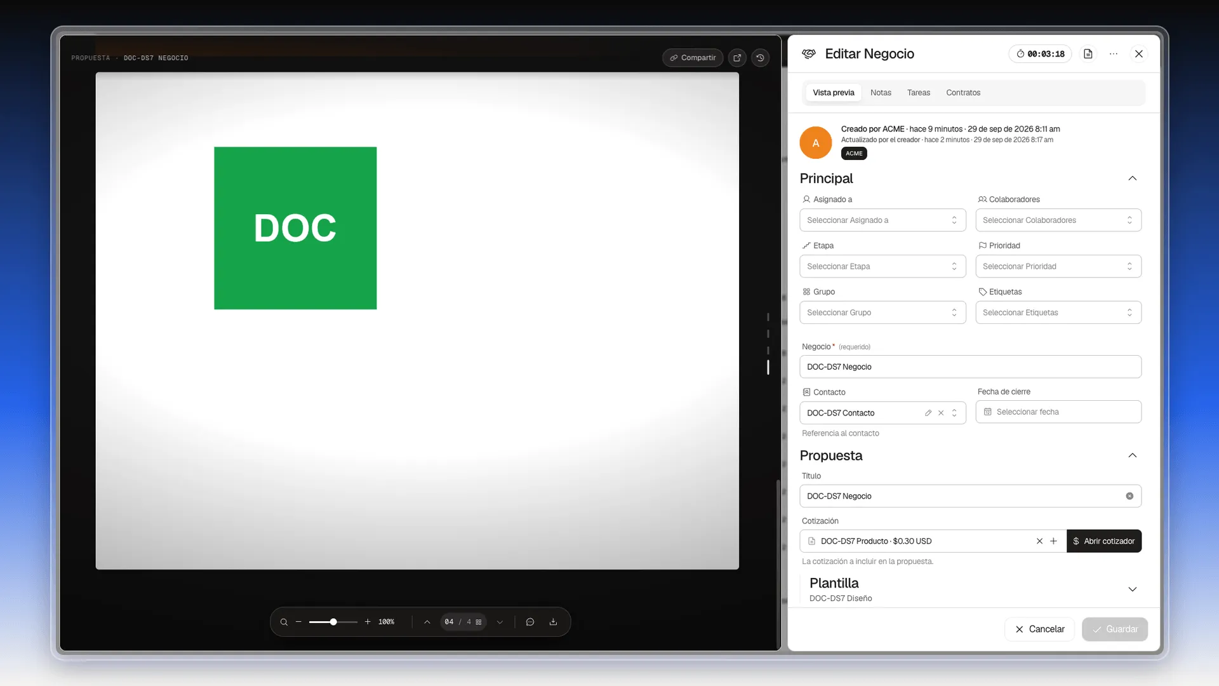This screenshot has height=686, width=1219.
Task: Open the page grid view icon
Action: [x=479, y=622]
